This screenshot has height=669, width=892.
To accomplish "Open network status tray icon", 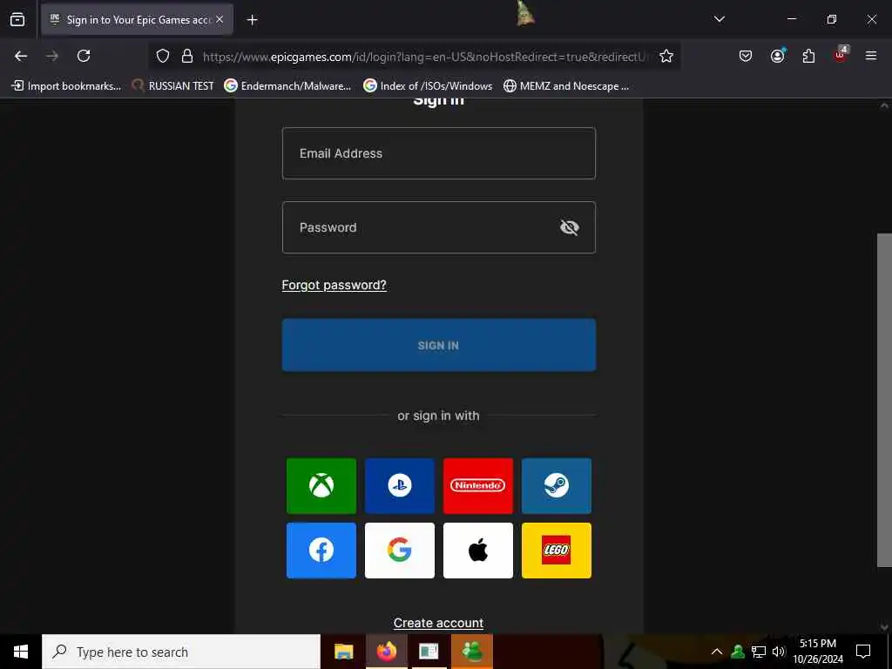I will pos(759,652).
